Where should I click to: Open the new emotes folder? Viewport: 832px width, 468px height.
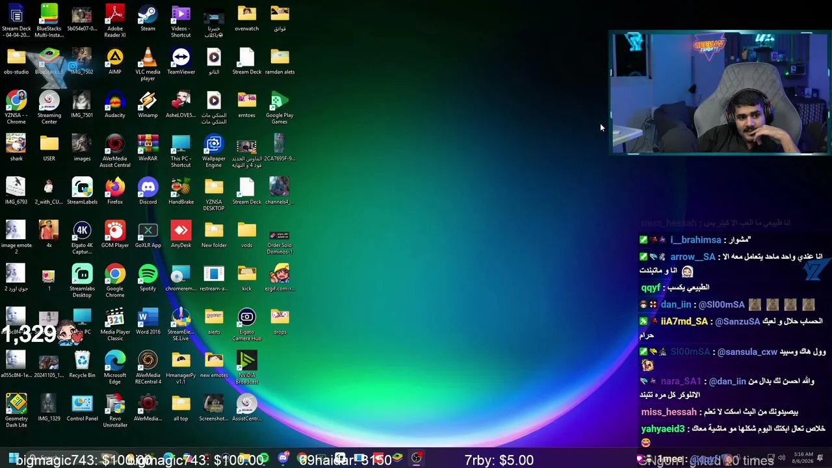pos(214,365)
